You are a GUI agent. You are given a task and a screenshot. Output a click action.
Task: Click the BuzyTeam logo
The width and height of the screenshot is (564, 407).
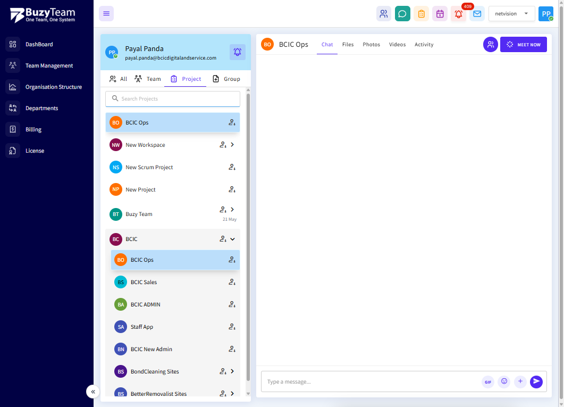(43, 15)
